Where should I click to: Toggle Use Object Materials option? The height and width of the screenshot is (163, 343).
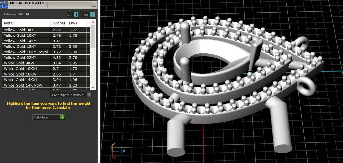[x=71, y=95]
